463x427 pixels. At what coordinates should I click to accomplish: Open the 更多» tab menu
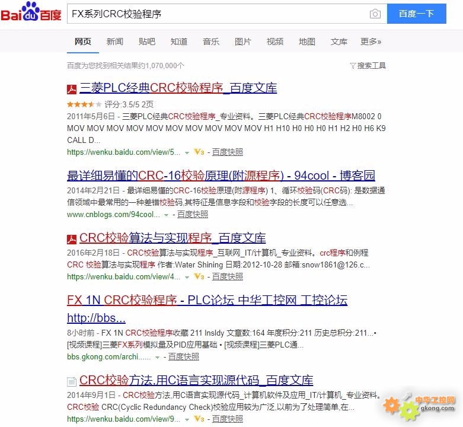(x=371, y=42)
